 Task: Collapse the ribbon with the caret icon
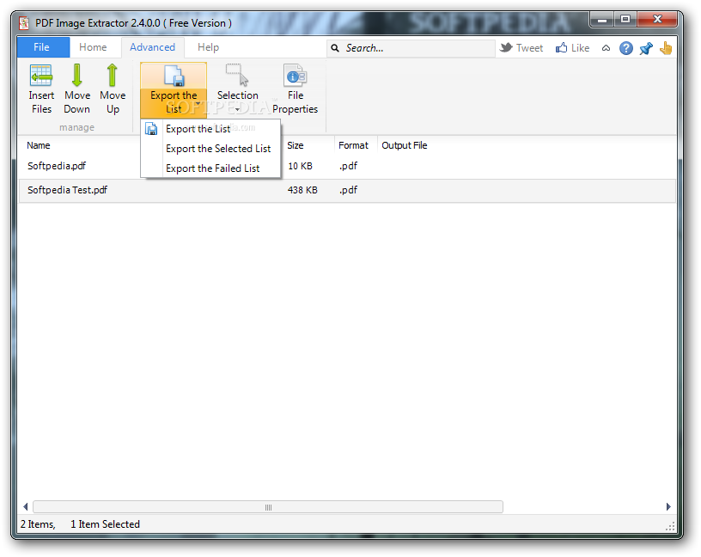point(606,48)
